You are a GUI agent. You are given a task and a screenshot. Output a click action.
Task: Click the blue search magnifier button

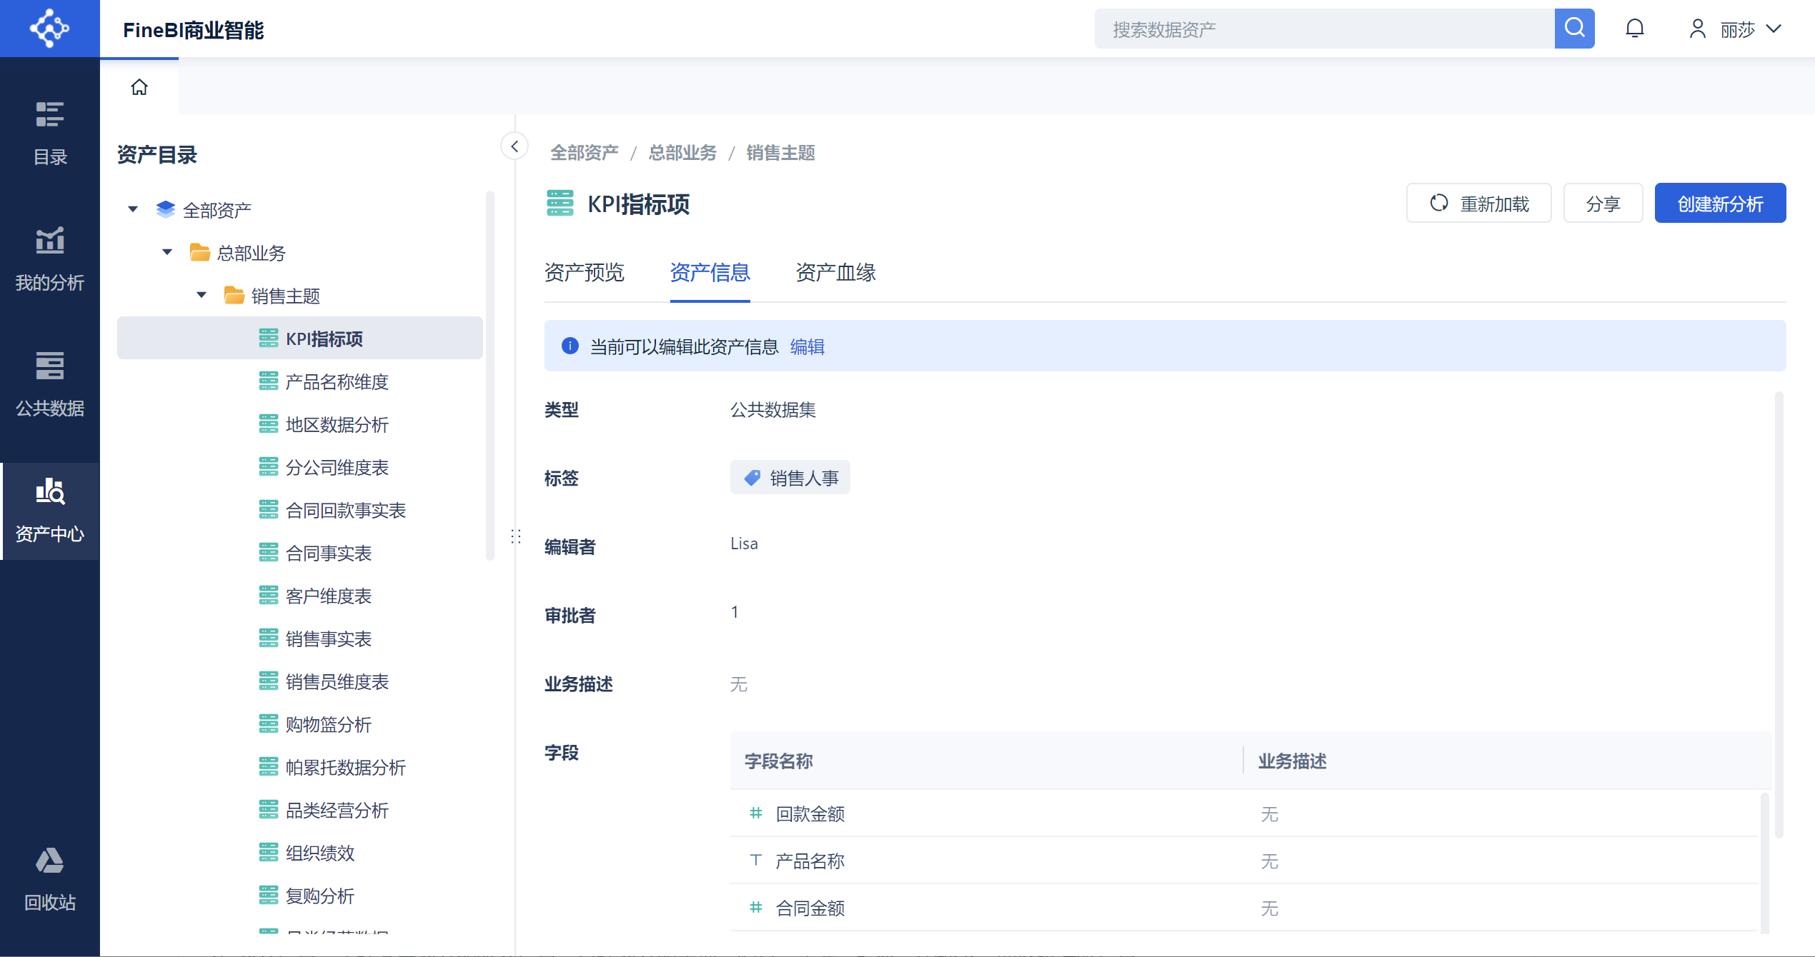[x=1574, y=29]
